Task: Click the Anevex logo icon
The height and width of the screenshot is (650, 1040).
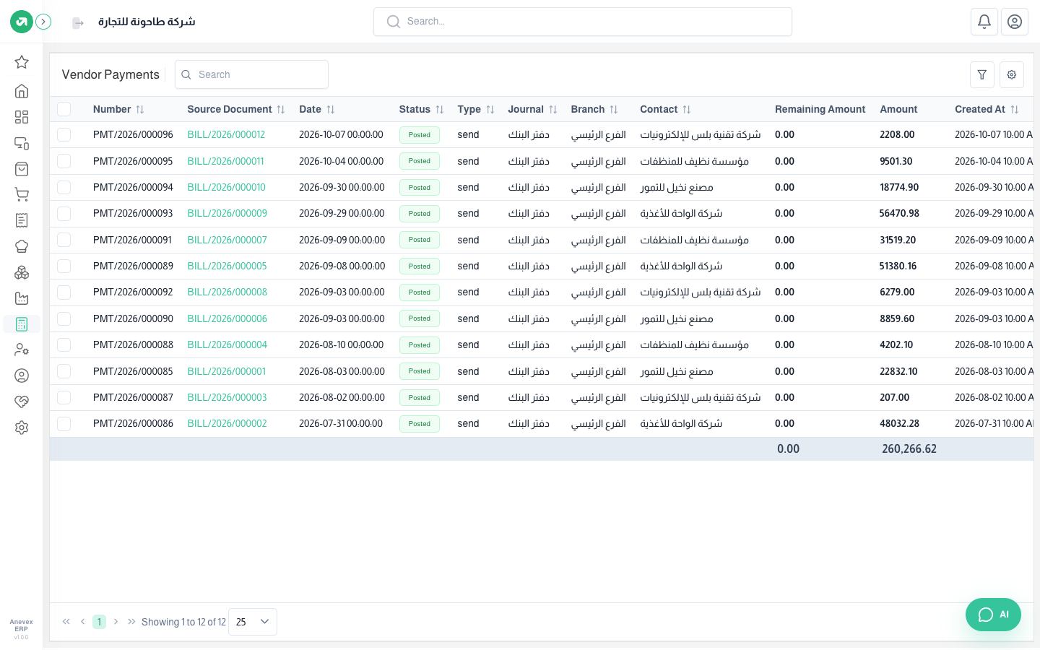Action: (22, 22)
